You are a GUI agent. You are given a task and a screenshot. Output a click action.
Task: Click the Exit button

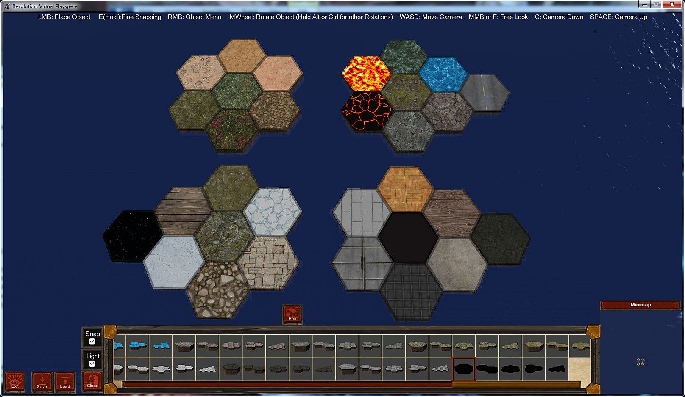click(15, 382)
